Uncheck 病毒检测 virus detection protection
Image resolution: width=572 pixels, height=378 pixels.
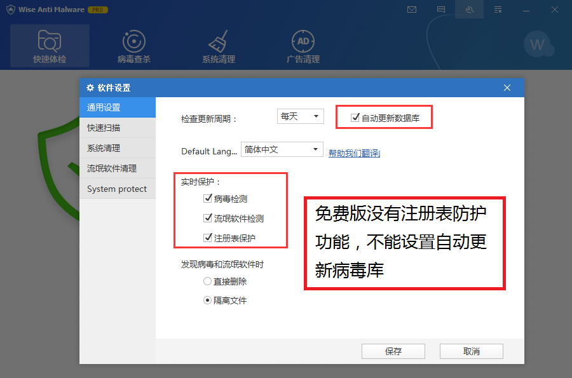208,198
